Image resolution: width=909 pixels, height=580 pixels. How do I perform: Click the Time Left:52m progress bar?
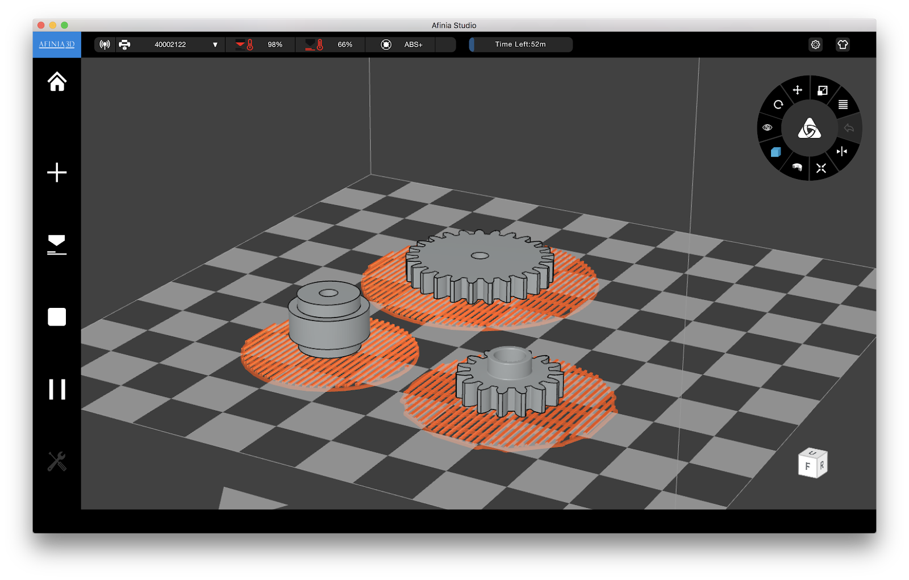point(521,44)
